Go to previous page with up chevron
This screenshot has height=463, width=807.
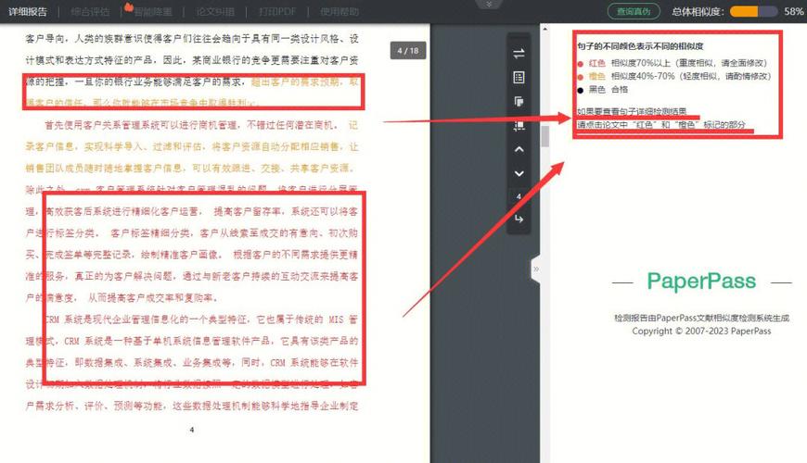tap(519, 149)
